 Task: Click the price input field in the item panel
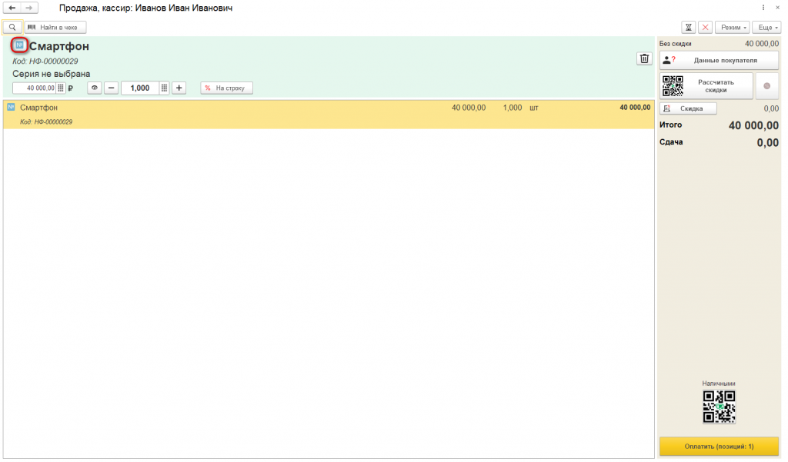click(34, 88)
